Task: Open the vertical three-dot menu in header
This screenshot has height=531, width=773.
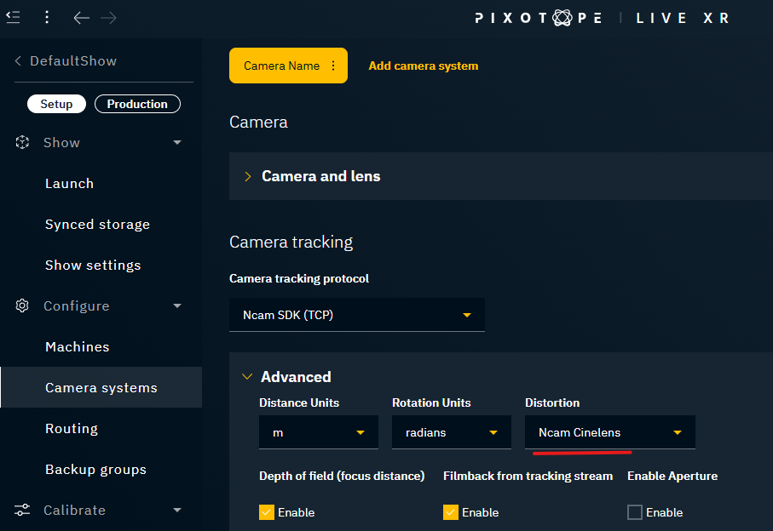Action: (x=47, y=17)
